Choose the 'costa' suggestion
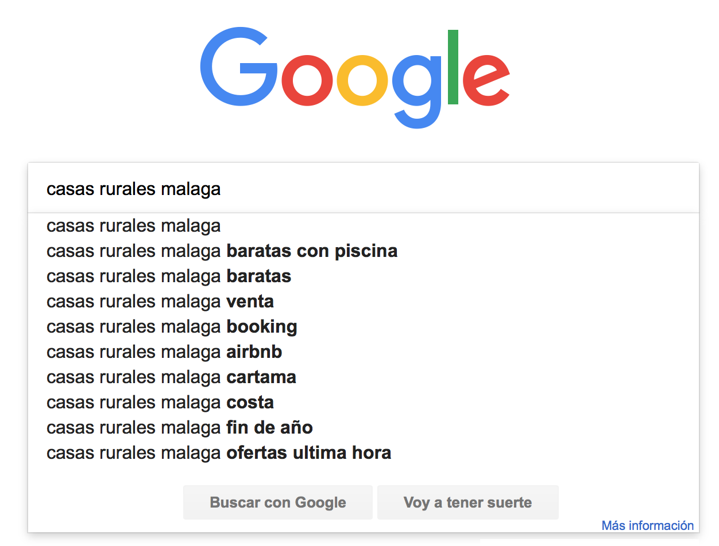Viewport: 719px width, 546px height. pos(364,403)
